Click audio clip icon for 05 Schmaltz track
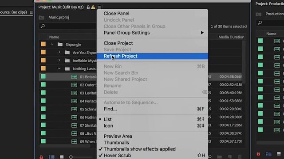 coord(74,109)
